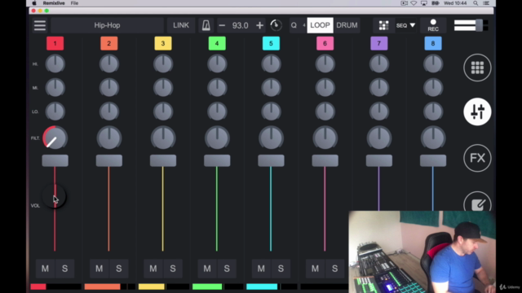Image resolution: width=522 pixels, height=293 pixels.
Task: Select the mixer faders view
Action: tap(477, 112)
